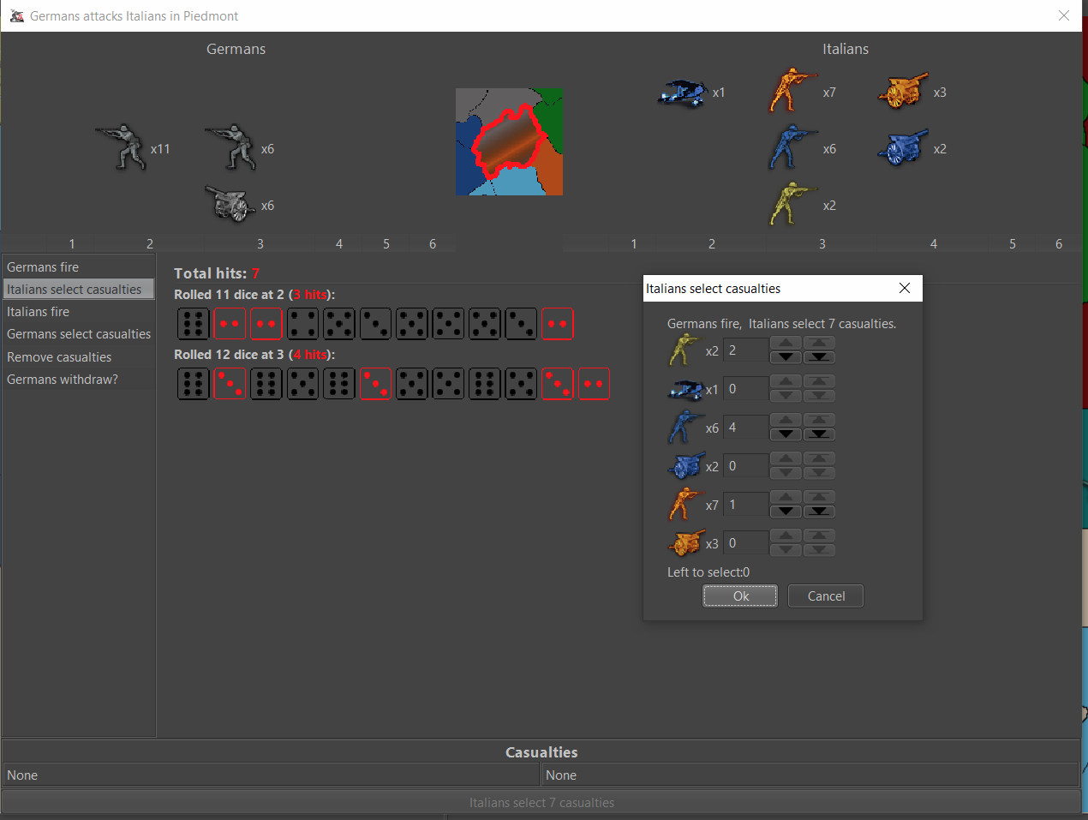Click the blue artillery icon in casualties dialog

[684, 466]
